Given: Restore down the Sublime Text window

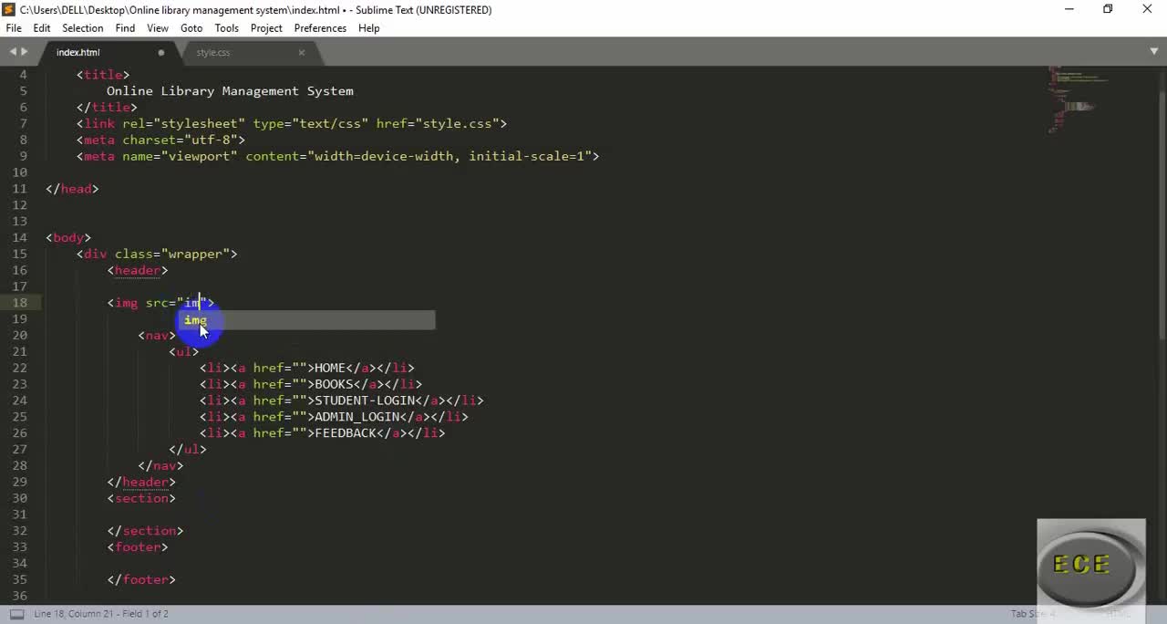Looking at the screenshot, I should tap(1108, 9).
